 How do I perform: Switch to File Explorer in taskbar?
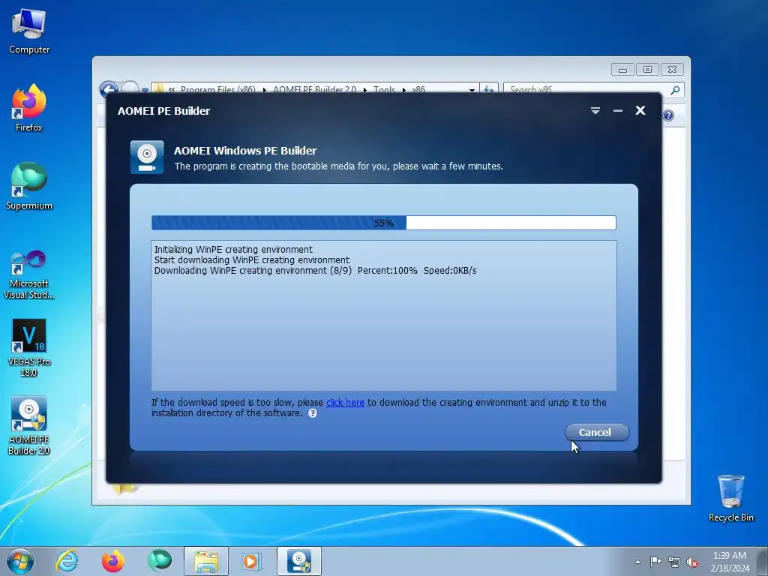tap(205, 561)
